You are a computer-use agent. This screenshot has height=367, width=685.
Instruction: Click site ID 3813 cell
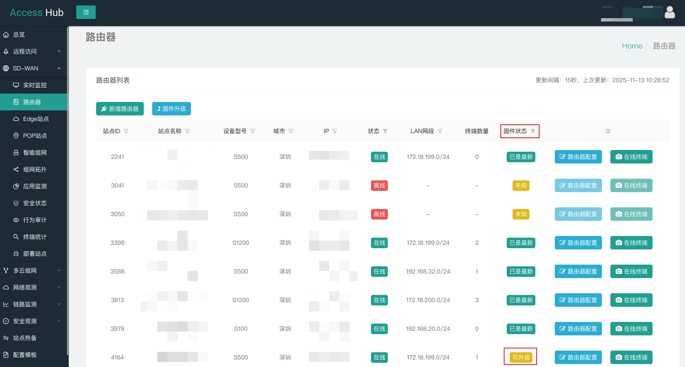(x=118, y=300)
